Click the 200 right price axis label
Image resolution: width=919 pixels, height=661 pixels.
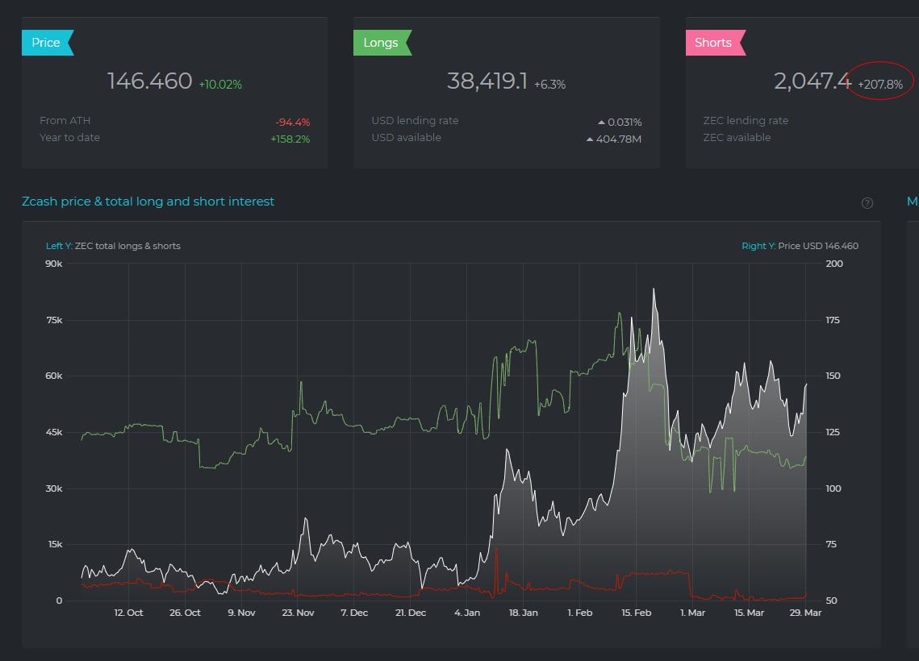tap(834, 264)
